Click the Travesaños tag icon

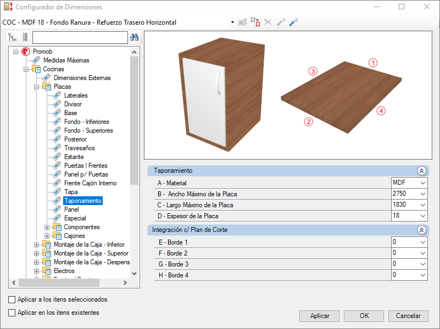(57, 148)
